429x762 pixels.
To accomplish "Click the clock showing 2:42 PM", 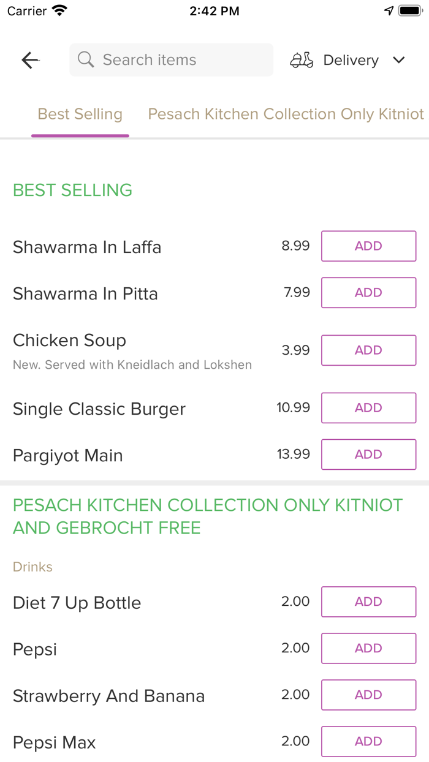I will click(x=214, y=10).
